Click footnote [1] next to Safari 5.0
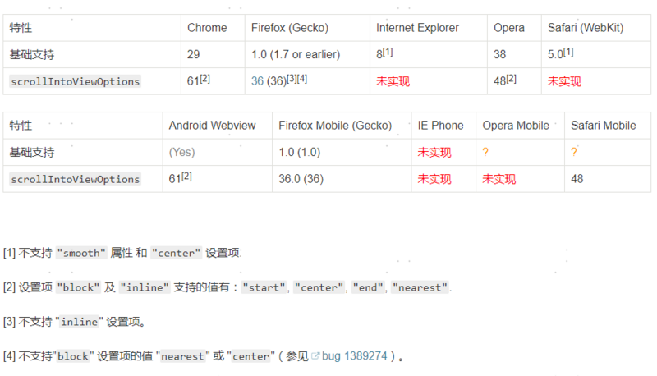The image size is (657, 376). [x=568, y=52]
